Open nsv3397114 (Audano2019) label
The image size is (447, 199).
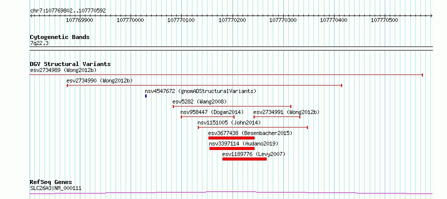click(x=244, y=143)
